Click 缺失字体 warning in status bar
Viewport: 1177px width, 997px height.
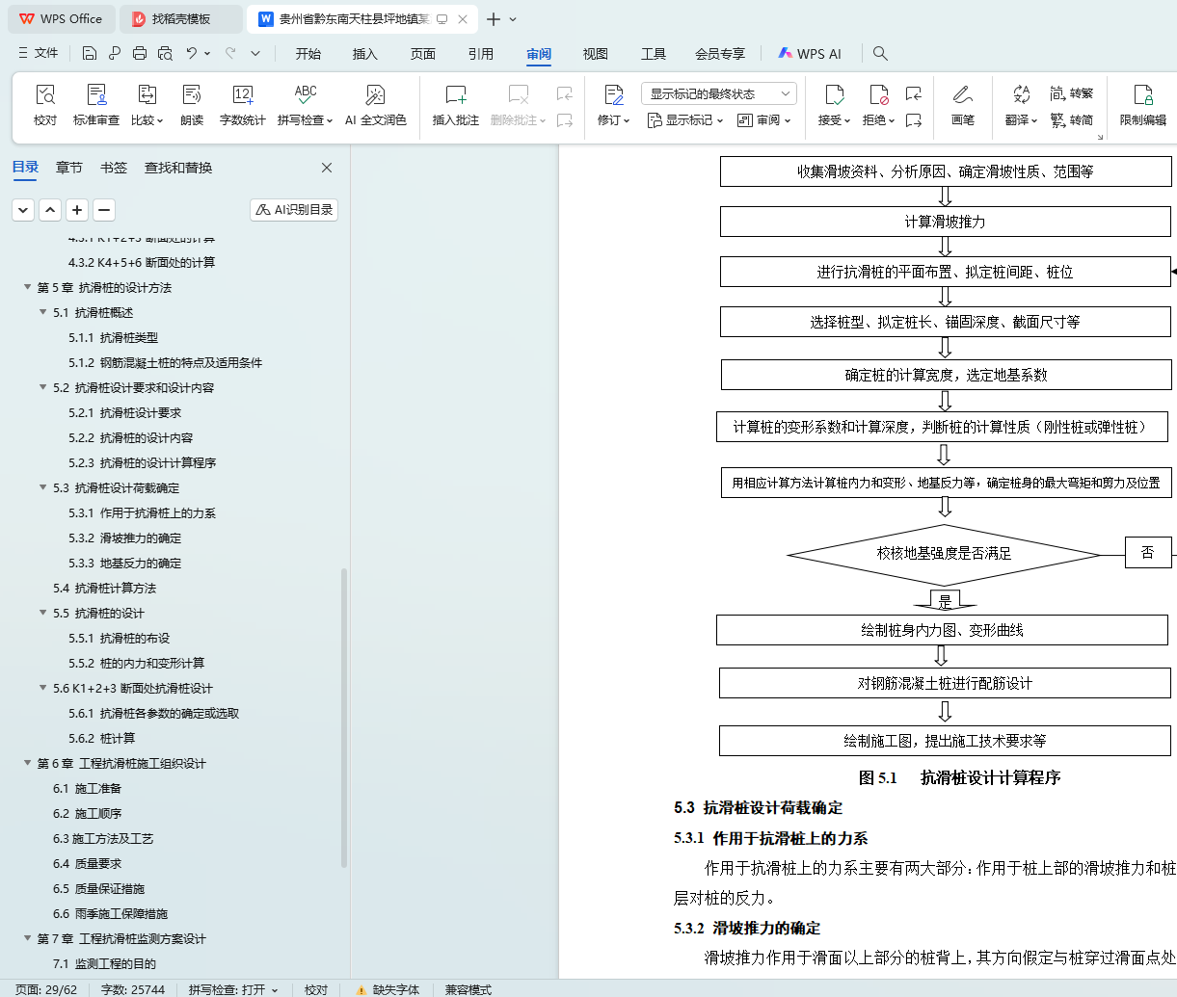388,989
